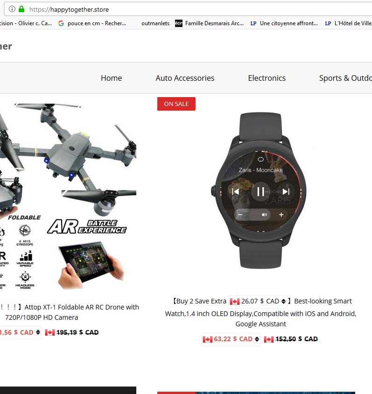
Task: Click the Canadian flag beside 63,22 $ CAD
Action: 208,339
